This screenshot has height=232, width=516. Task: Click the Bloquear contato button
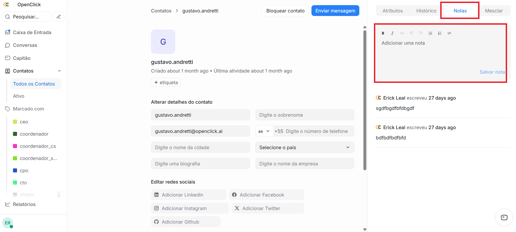click(285, 11)
